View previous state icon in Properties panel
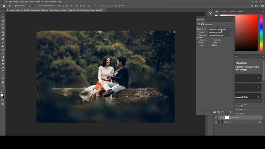Screen dimensions: 265x149 point(219,112)
